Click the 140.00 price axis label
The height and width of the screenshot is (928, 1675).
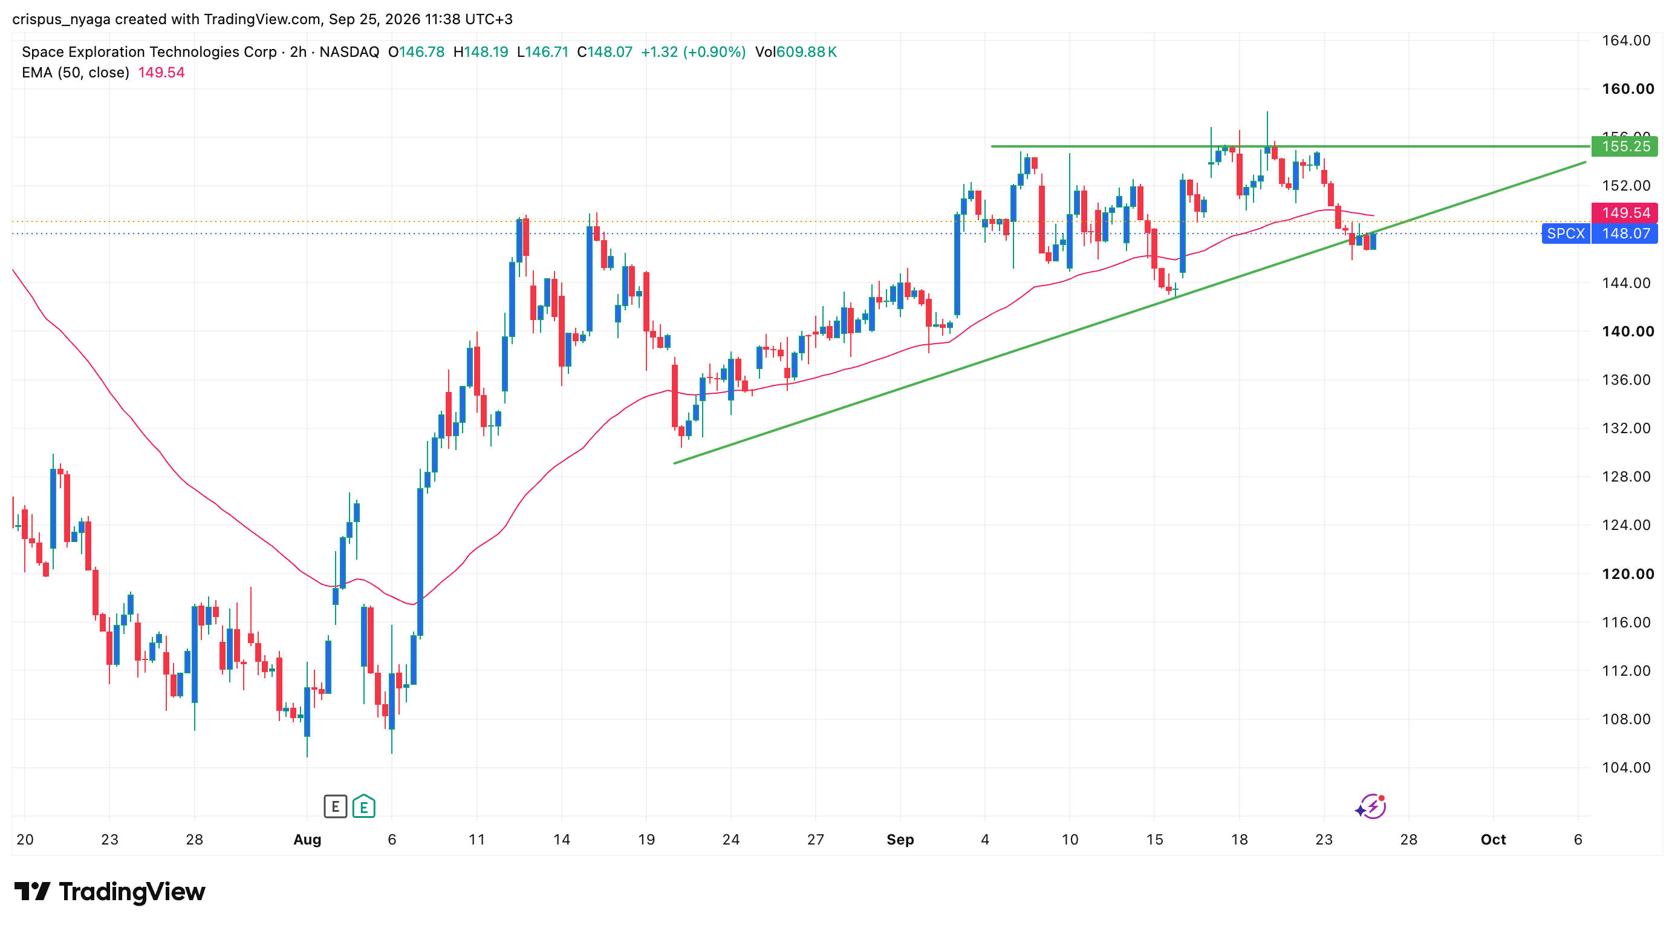click(x=1628, y=332)
